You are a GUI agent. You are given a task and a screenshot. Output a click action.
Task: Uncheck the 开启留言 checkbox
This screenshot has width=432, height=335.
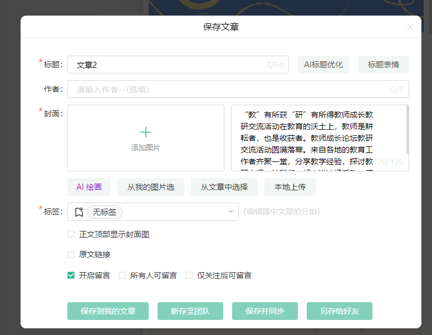pyautogui.click(x=71, y=275)
